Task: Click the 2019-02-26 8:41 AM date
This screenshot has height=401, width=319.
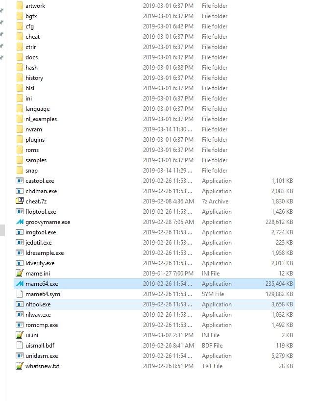Action: point(169,346)
